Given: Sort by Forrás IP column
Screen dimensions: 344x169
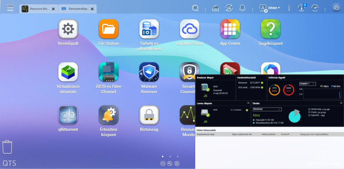Looking at the screenshot, I should tap(285, 134).
